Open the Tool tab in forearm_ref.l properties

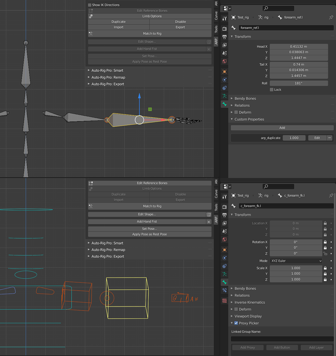[224, 19]
